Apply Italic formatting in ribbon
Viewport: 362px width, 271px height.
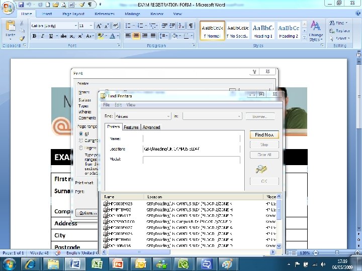coord(42,36)
